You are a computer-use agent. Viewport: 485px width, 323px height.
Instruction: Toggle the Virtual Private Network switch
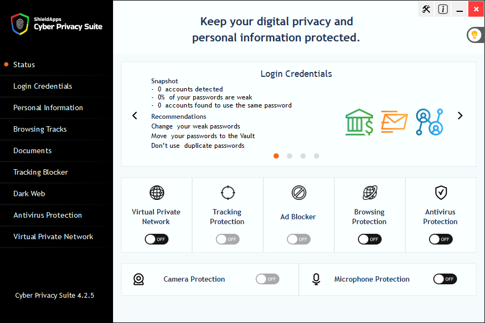[157, 239]
